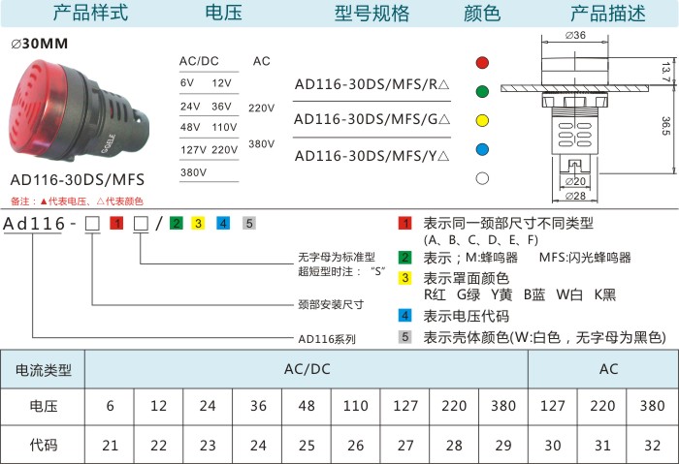679x464 pixels.
Task: Pick the blue color dot in the 颜色 column
Action: (481, 149)
